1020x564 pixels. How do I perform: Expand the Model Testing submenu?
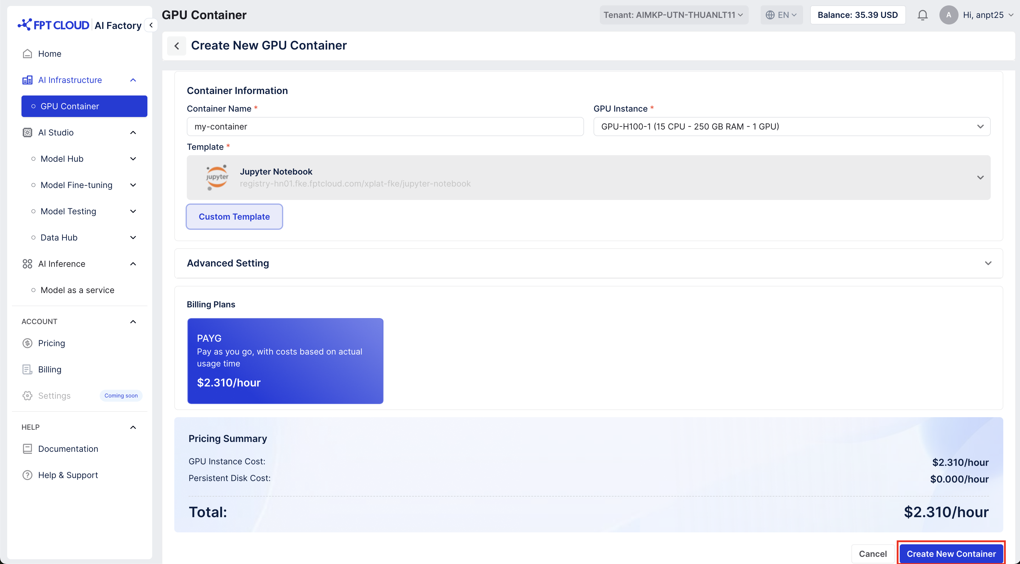point(133,212)
